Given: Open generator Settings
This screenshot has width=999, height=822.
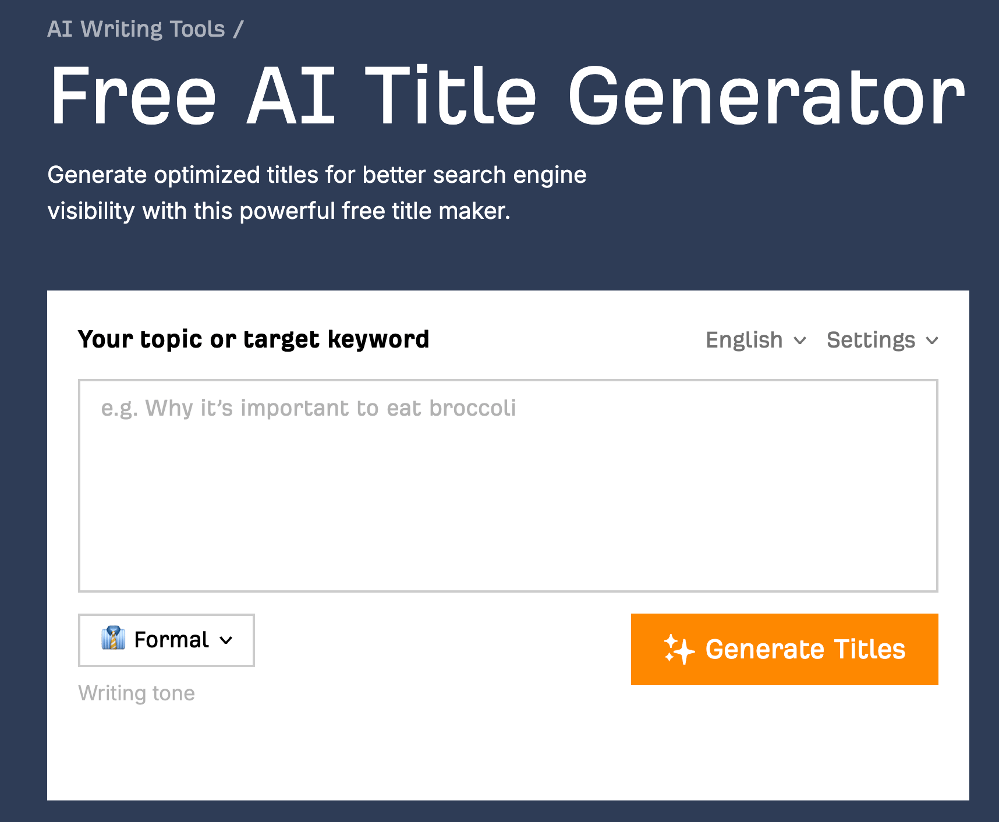Looking at the screenshot, I should (872, 340).
